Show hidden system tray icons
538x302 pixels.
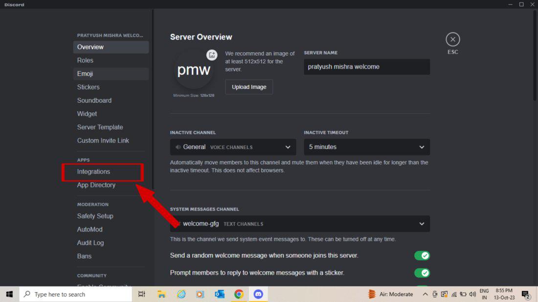425,294
